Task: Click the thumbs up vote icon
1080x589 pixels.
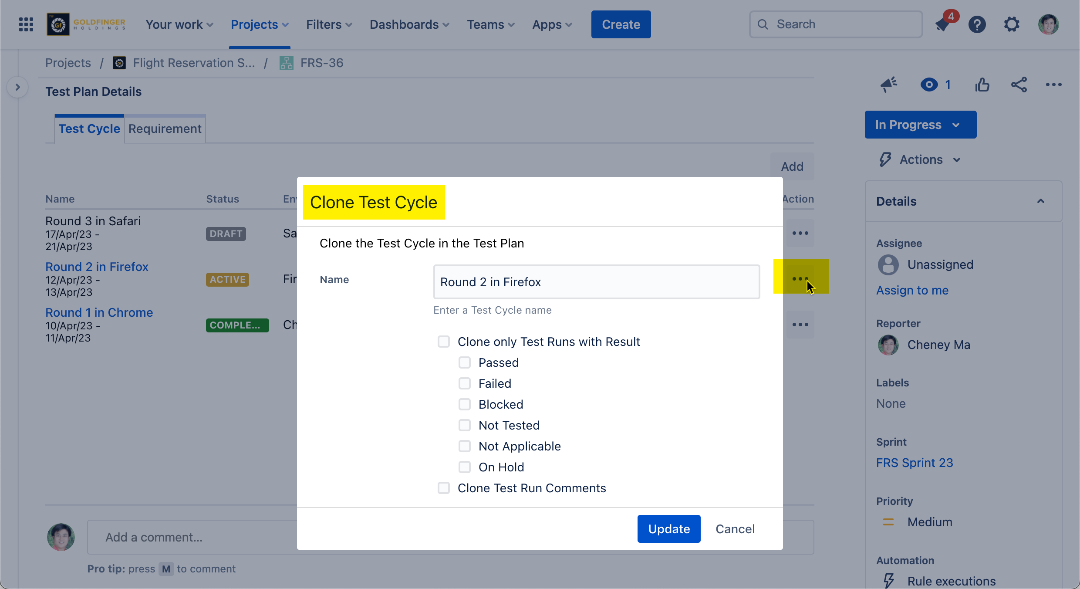Action: coord(982,85)
